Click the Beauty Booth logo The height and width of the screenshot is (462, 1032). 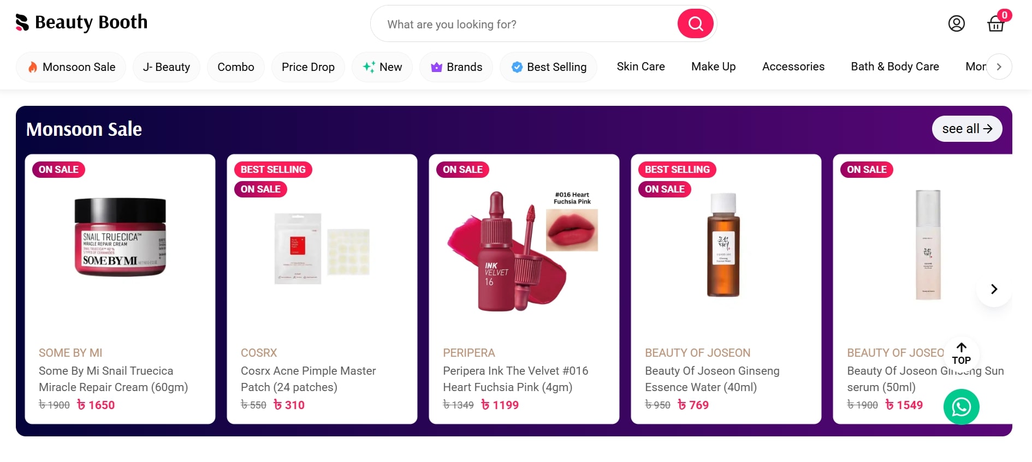coord(82,22)
